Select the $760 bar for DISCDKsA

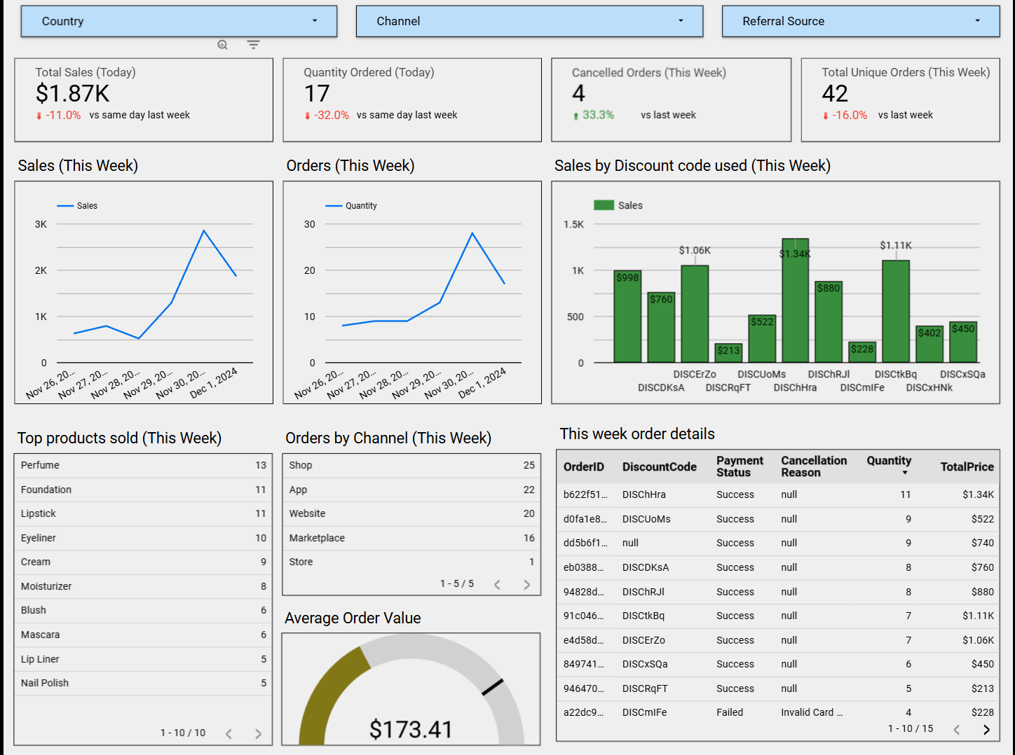coord(661,327)
